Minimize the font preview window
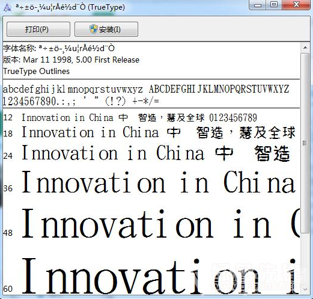The width and height of the screenshot is (313, 299). point(258,5)
